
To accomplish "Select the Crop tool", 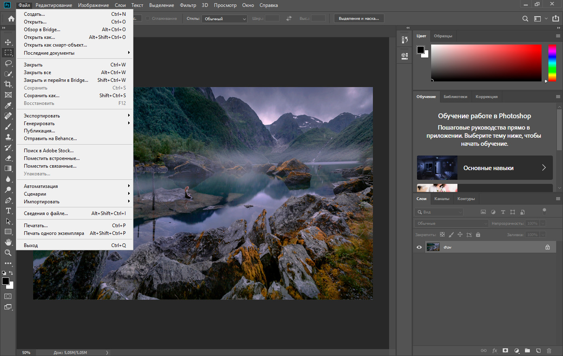I will click(x=8, y=84).
